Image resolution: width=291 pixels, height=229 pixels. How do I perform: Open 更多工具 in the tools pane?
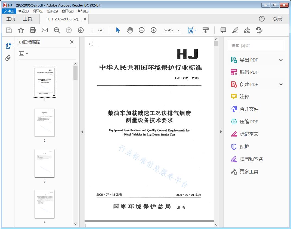click(249, 172)
